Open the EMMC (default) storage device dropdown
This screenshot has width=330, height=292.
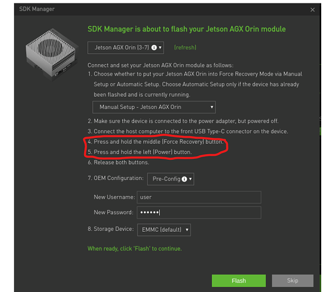point(164,230)
